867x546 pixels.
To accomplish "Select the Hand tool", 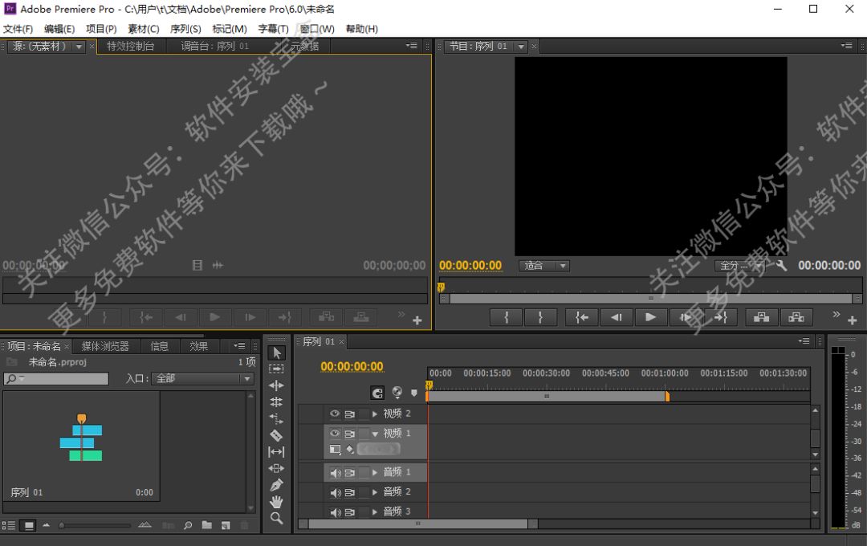I will point(276,501).
